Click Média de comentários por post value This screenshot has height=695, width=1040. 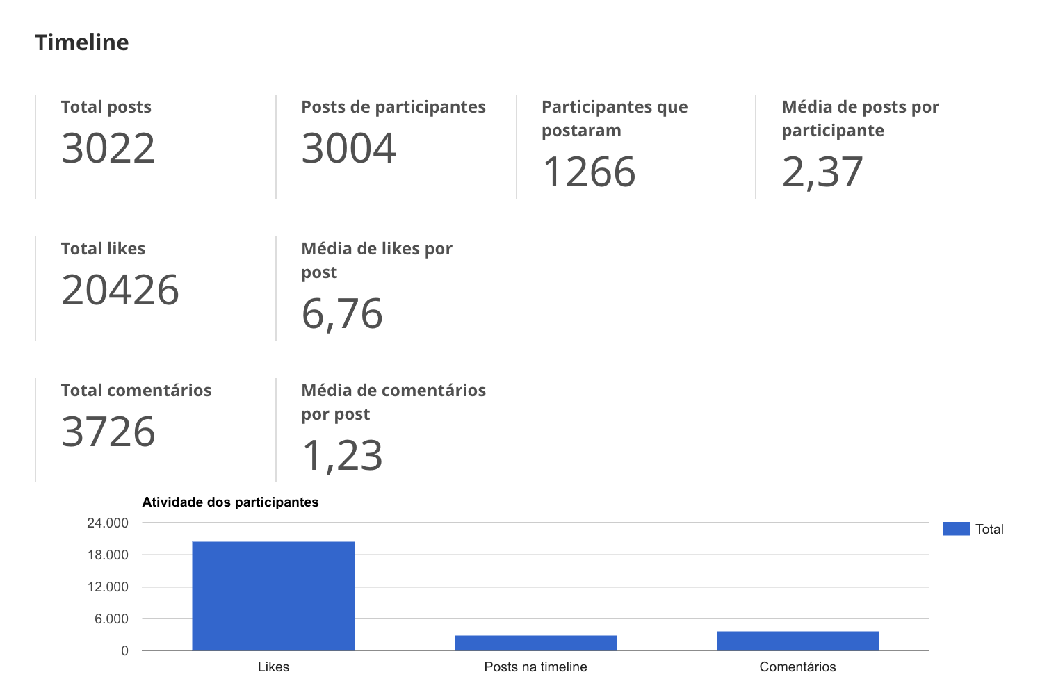coord(342,456)
